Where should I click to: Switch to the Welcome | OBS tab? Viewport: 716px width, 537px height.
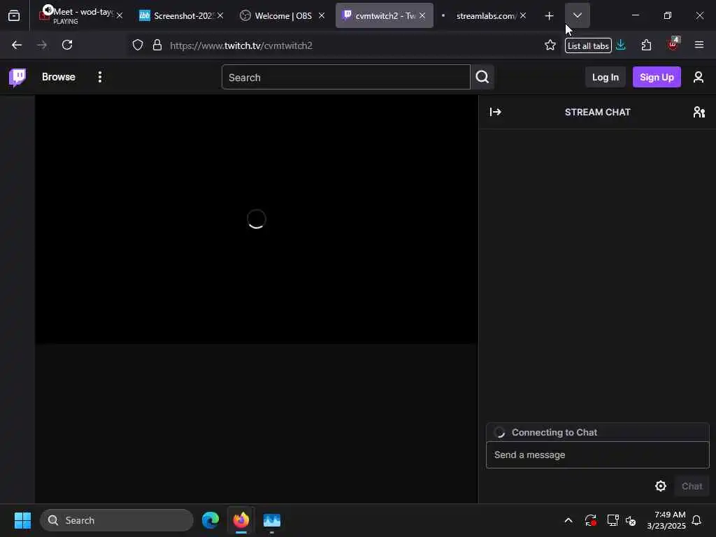(282, 15)
